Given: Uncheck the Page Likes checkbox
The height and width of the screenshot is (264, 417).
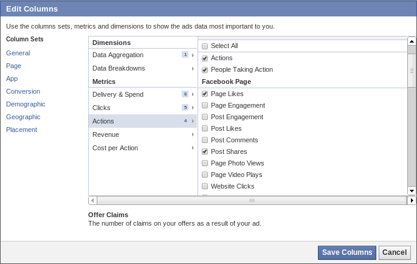Looking at the screenshot, I should [x=205, y=94].
